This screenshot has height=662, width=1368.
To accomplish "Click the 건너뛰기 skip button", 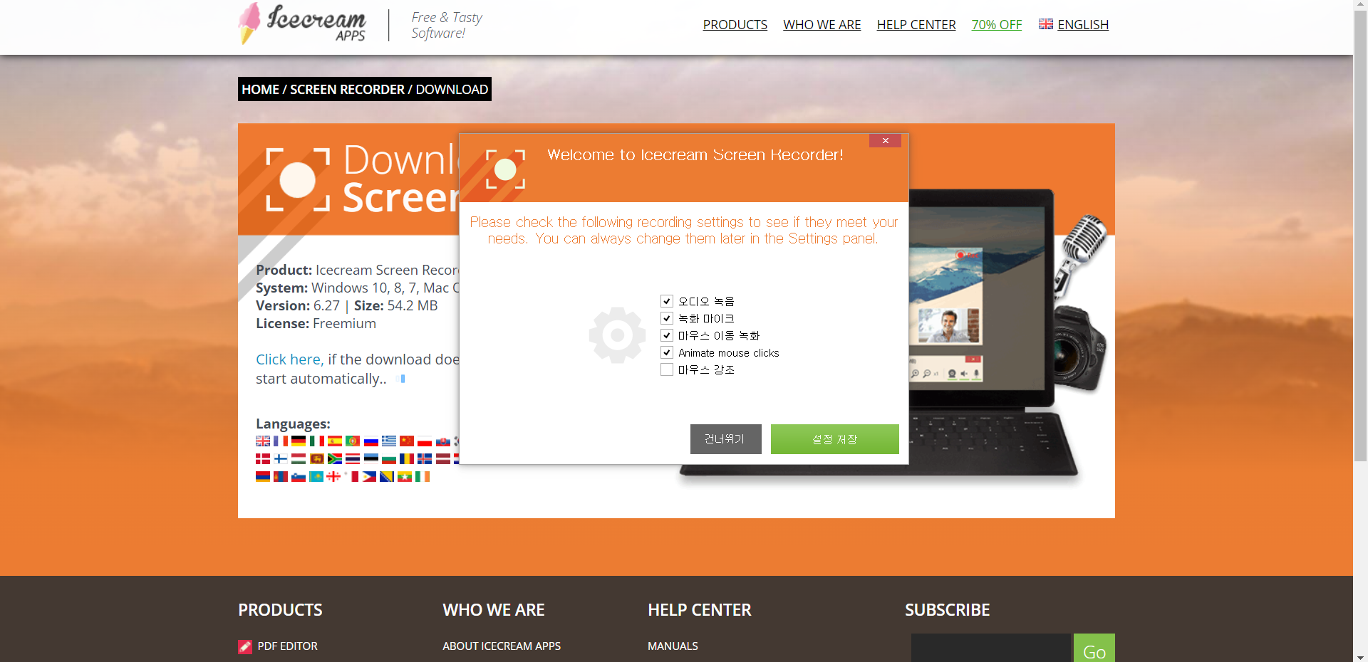I will tap(726, 439).
